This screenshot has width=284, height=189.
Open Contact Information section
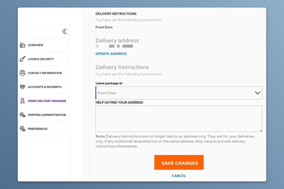tap(45, 73)
